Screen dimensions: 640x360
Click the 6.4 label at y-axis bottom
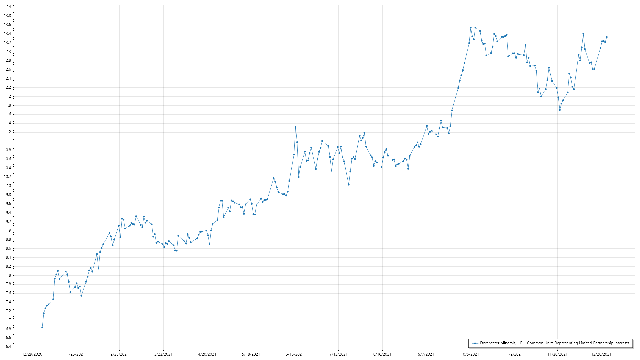pos(8,347)
